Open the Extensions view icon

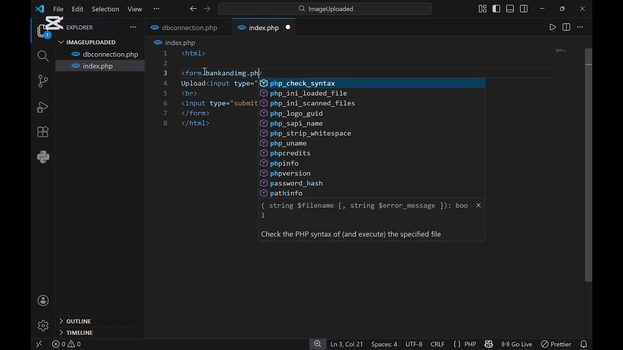point(43,132)
